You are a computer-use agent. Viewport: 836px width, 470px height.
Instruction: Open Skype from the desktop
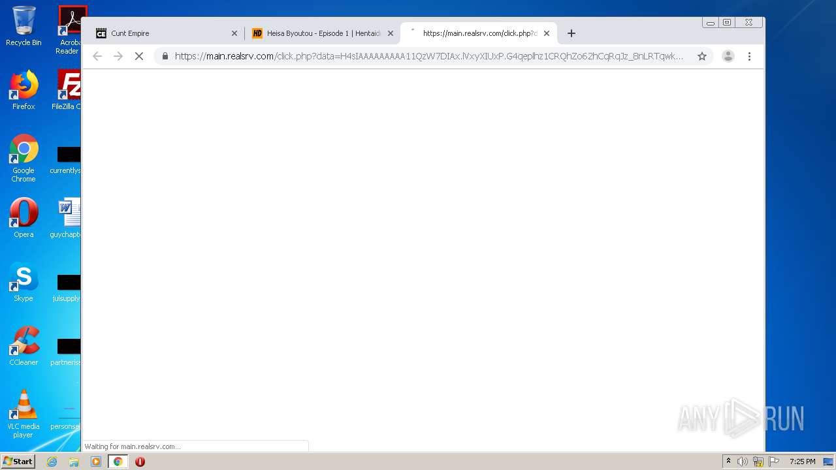click(24, 282)
